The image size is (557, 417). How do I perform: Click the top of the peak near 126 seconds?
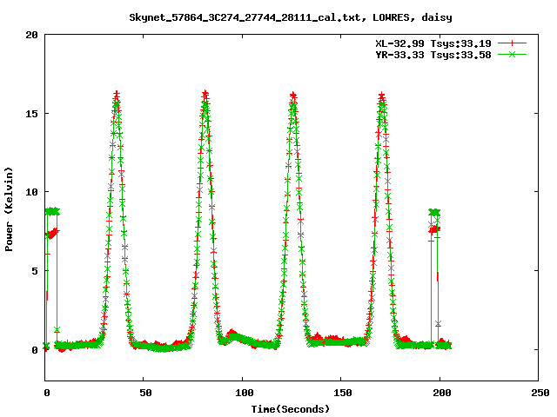click(293, 96)
